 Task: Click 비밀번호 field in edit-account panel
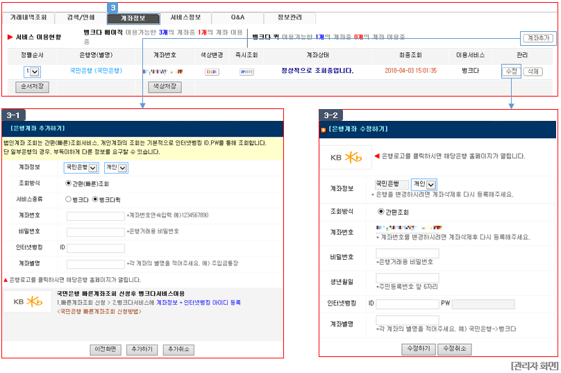tap(408, 254)
